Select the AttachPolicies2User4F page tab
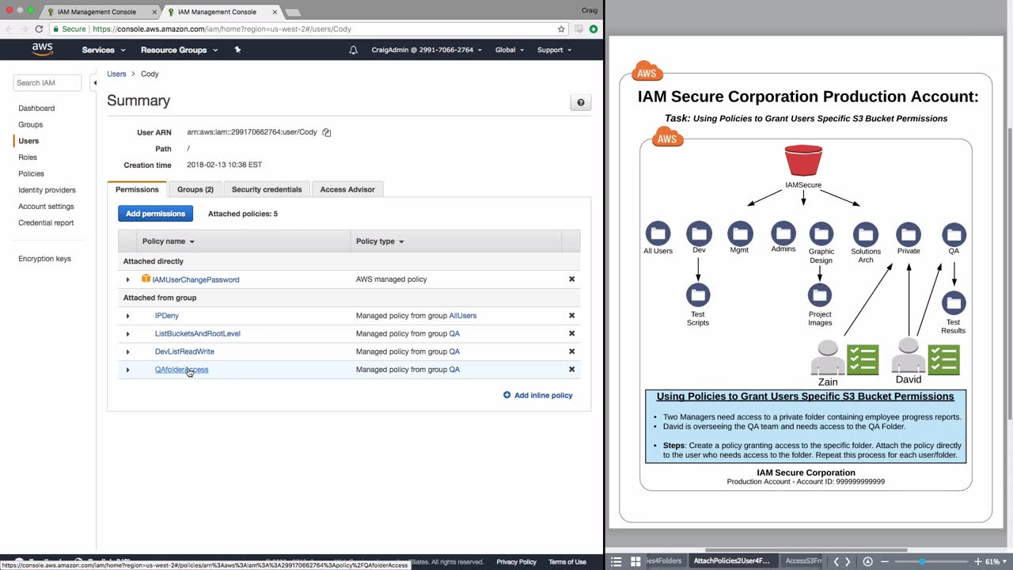 point(731,561)
